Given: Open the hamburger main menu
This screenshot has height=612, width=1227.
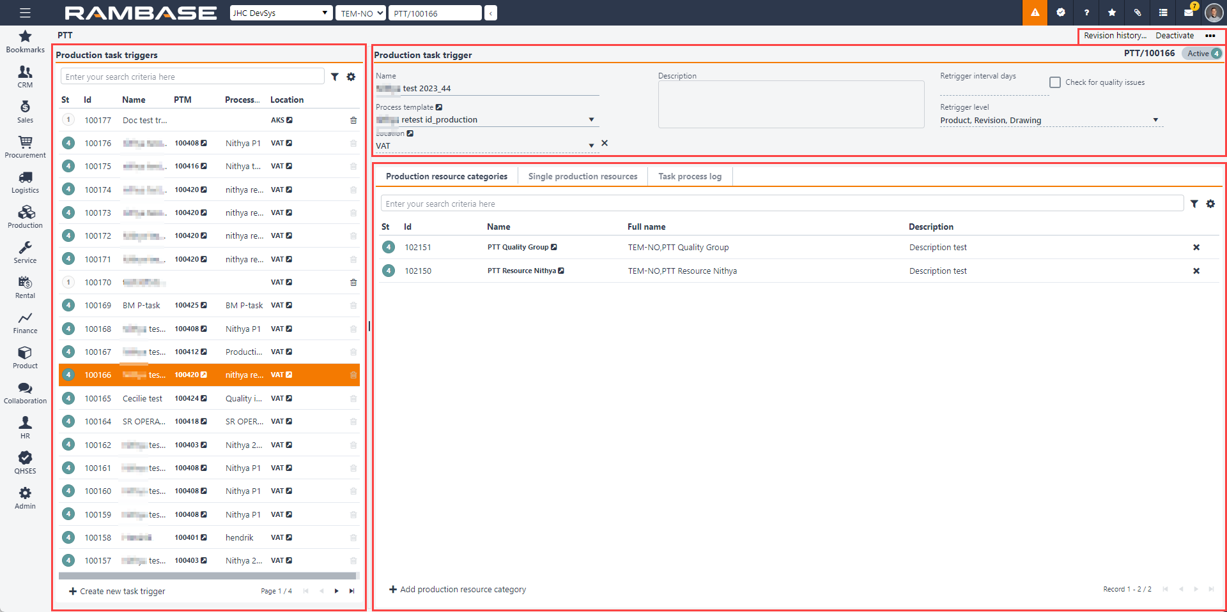Looking at the screenshot, I should point(25,13).
